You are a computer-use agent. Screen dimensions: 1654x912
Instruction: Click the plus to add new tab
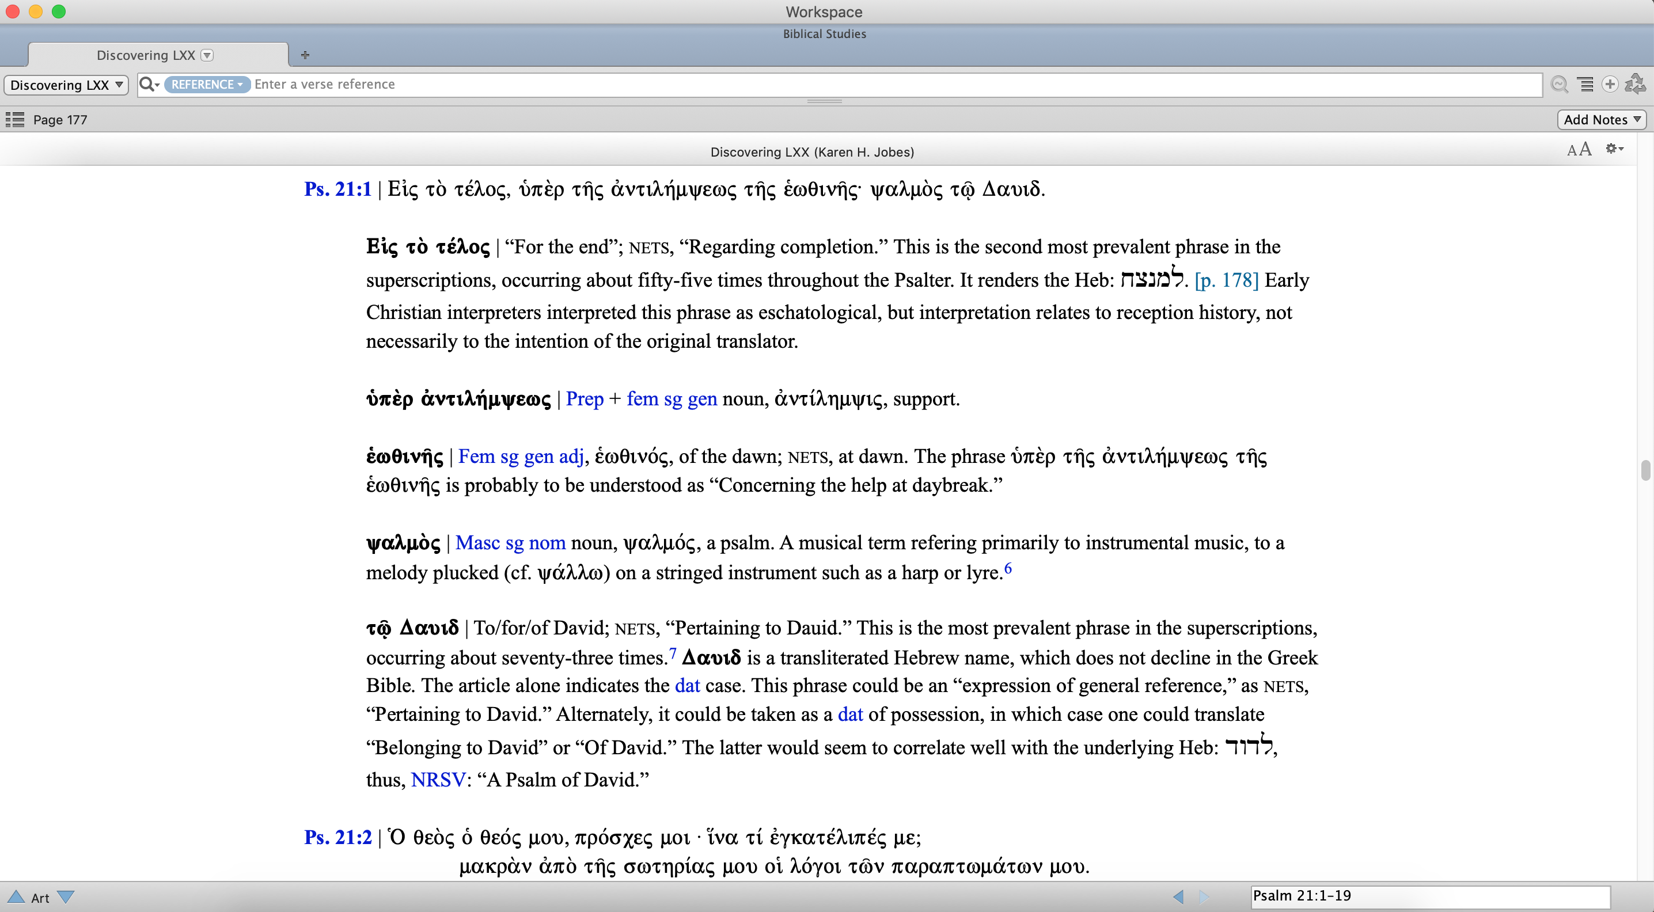(305, 55)
